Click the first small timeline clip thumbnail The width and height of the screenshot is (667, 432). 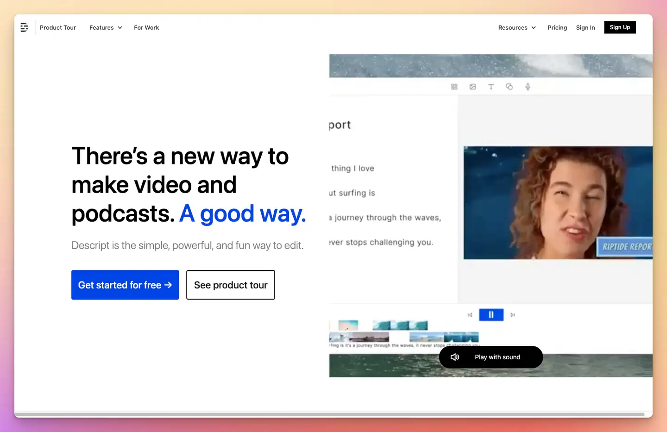(x=348, y=325)
